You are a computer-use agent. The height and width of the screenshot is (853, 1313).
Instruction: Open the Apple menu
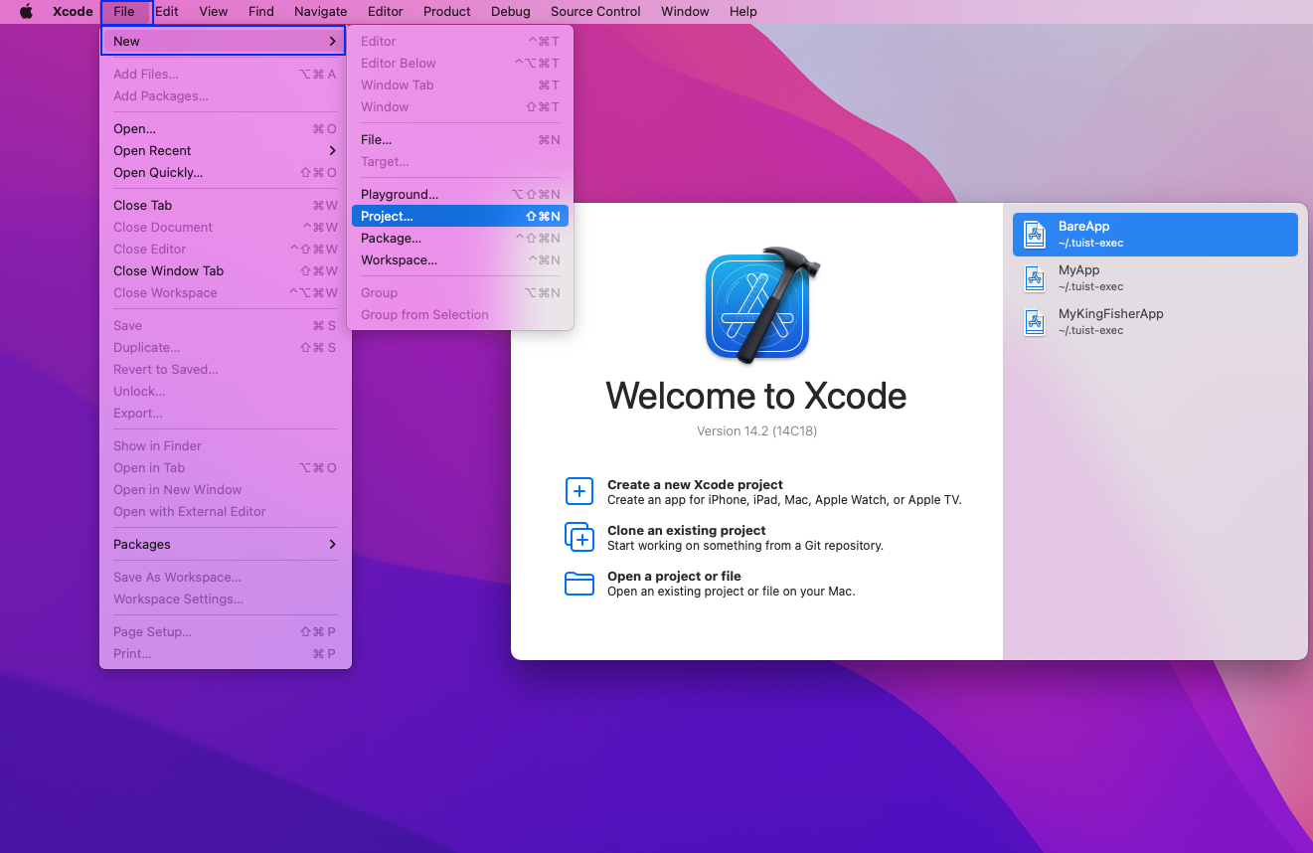pos(27,12)
